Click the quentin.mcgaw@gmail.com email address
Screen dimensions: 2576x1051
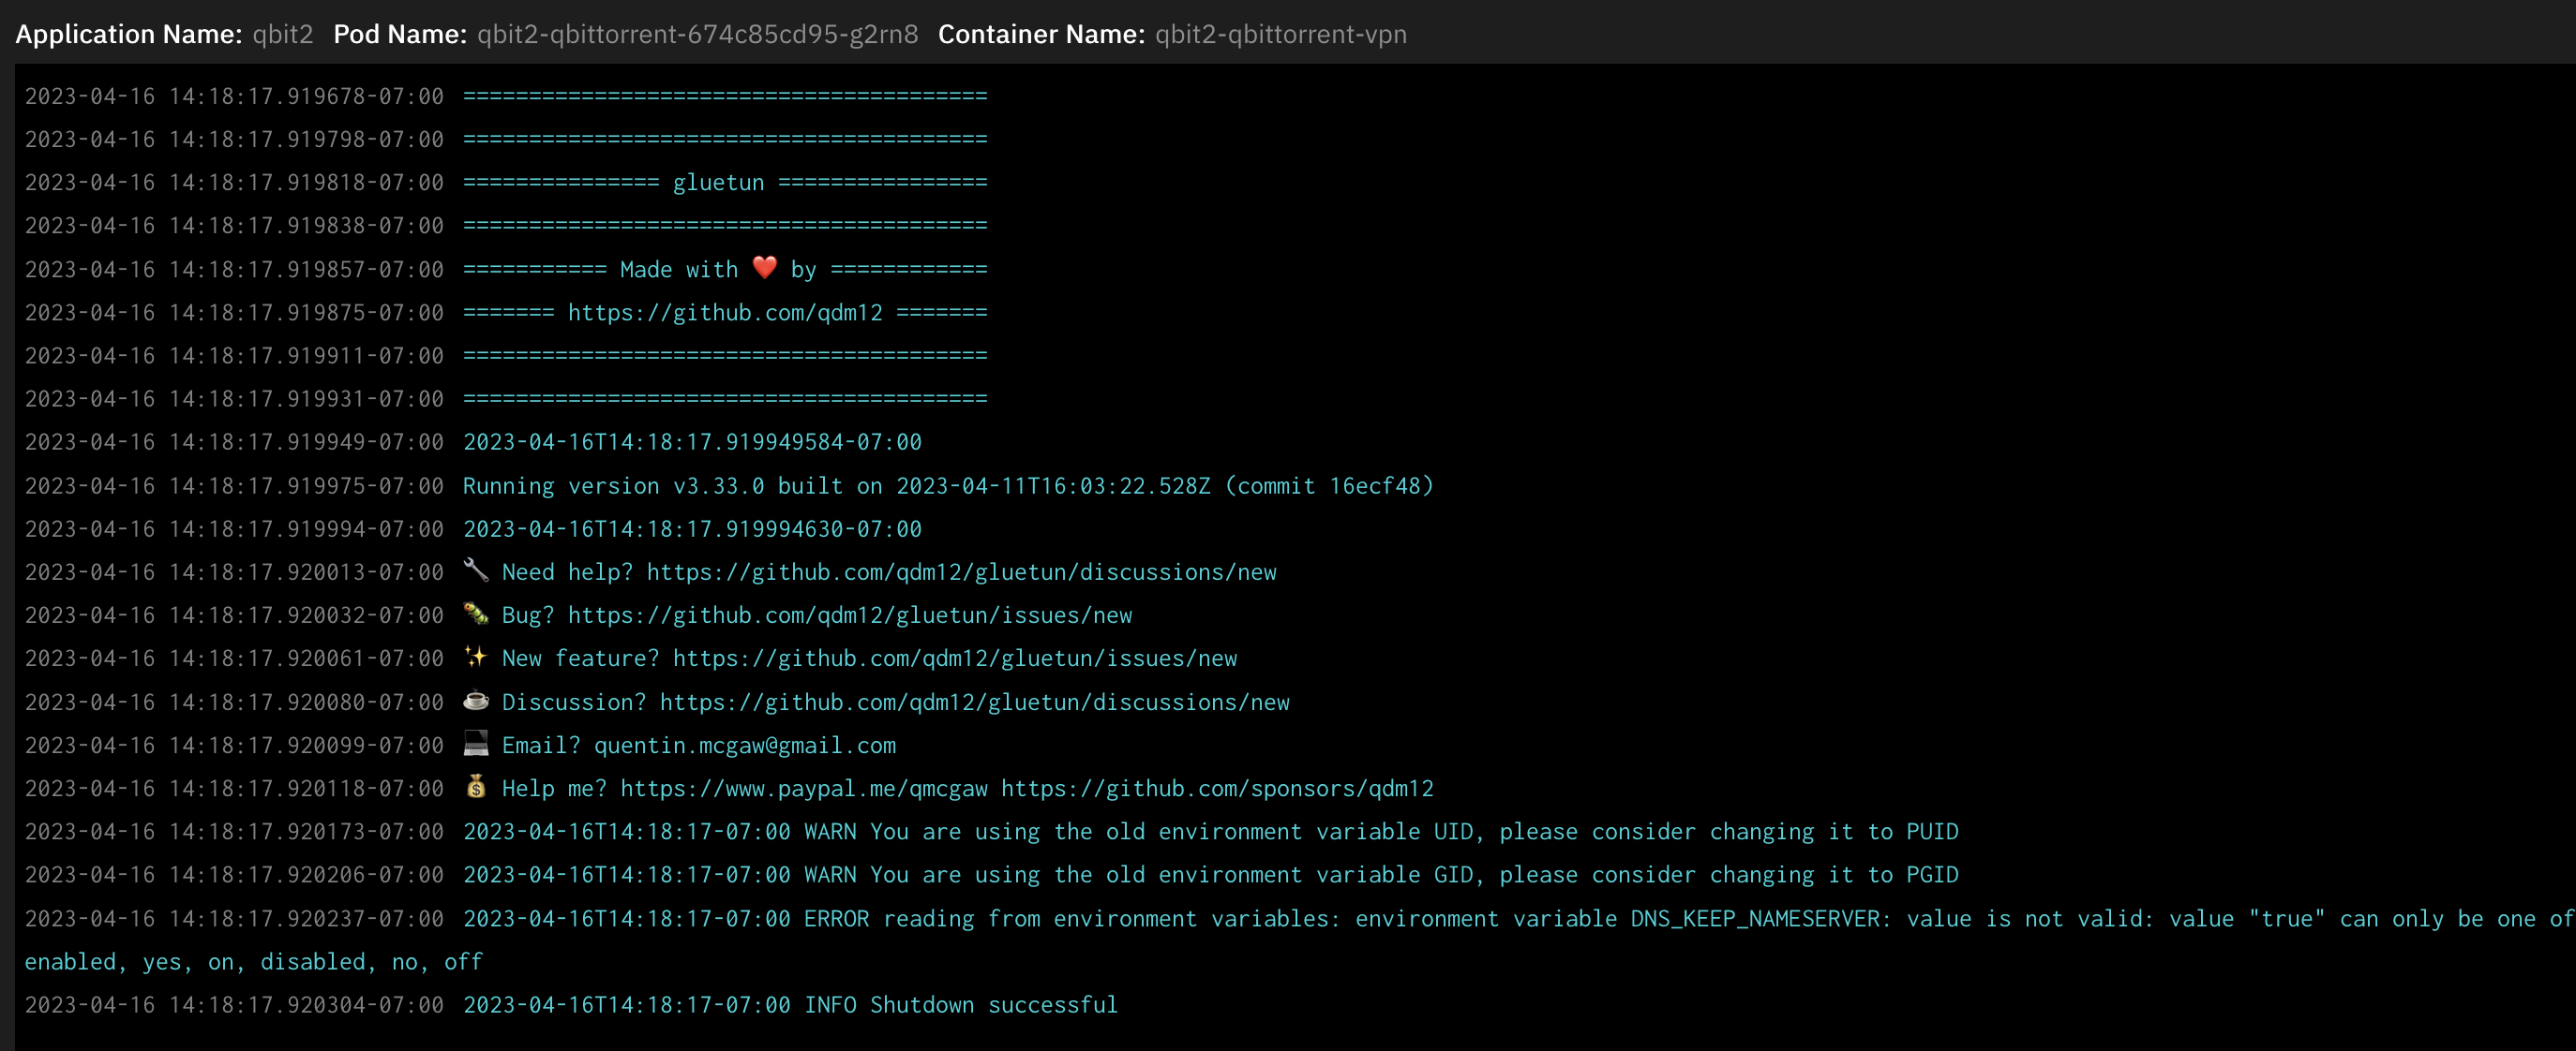[x=745, y=746]
